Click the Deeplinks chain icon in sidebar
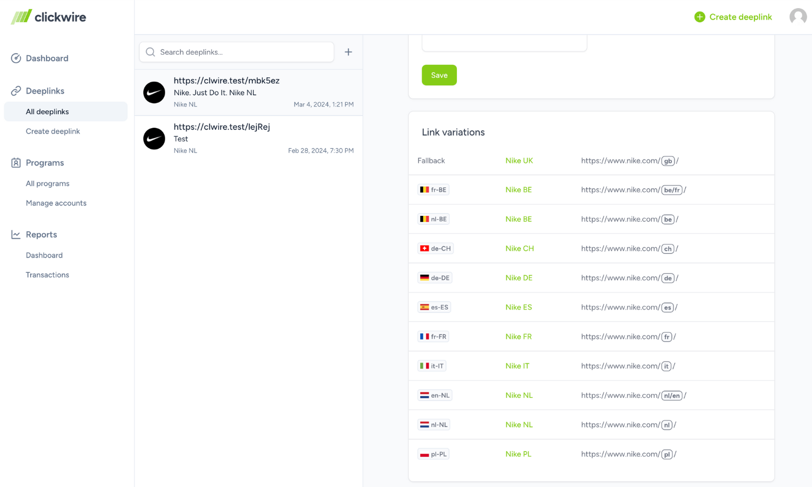Image resolution: width=812 pixels, height=487 pixels. click(x=16, y=91)
